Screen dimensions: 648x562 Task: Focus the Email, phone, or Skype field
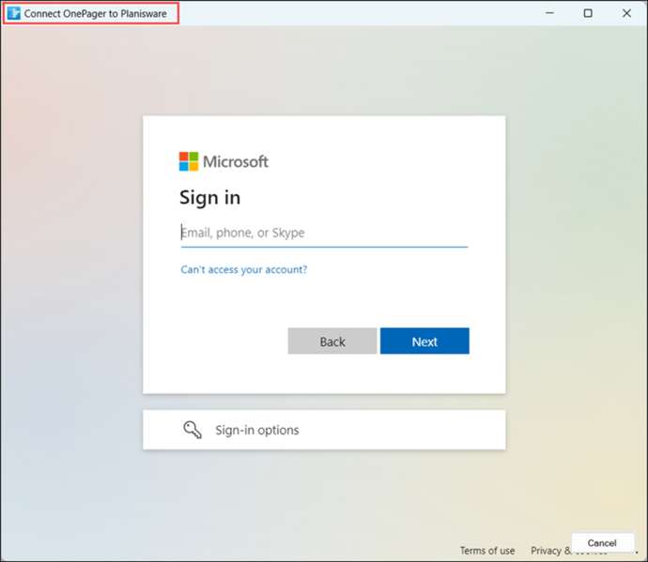[324, 233]
